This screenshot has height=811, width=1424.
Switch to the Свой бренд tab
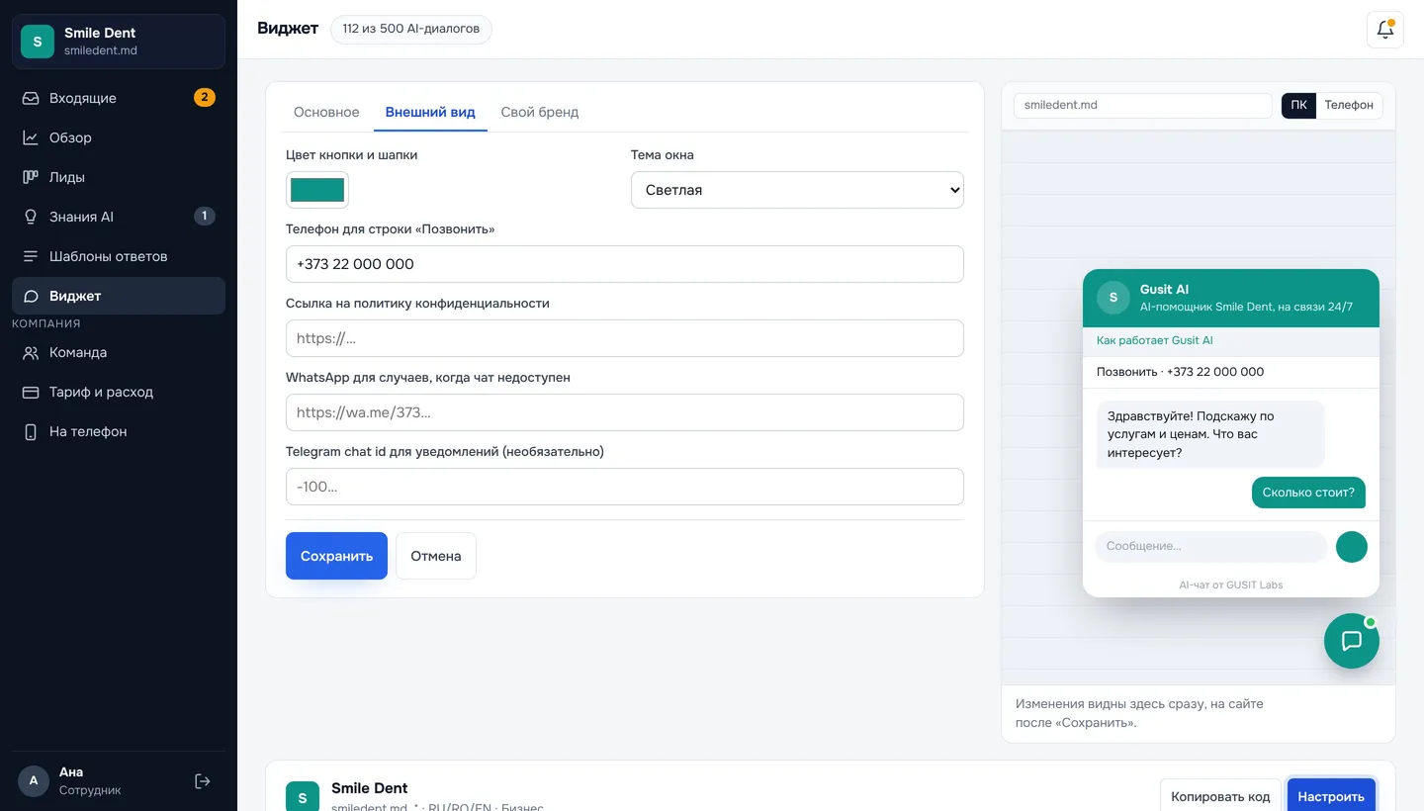coord(540,112)
